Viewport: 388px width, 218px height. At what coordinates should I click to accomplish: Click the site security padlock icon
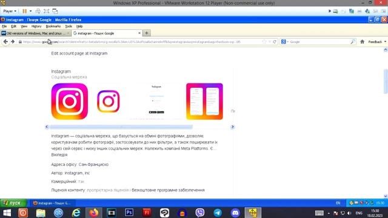click(20, 42)
